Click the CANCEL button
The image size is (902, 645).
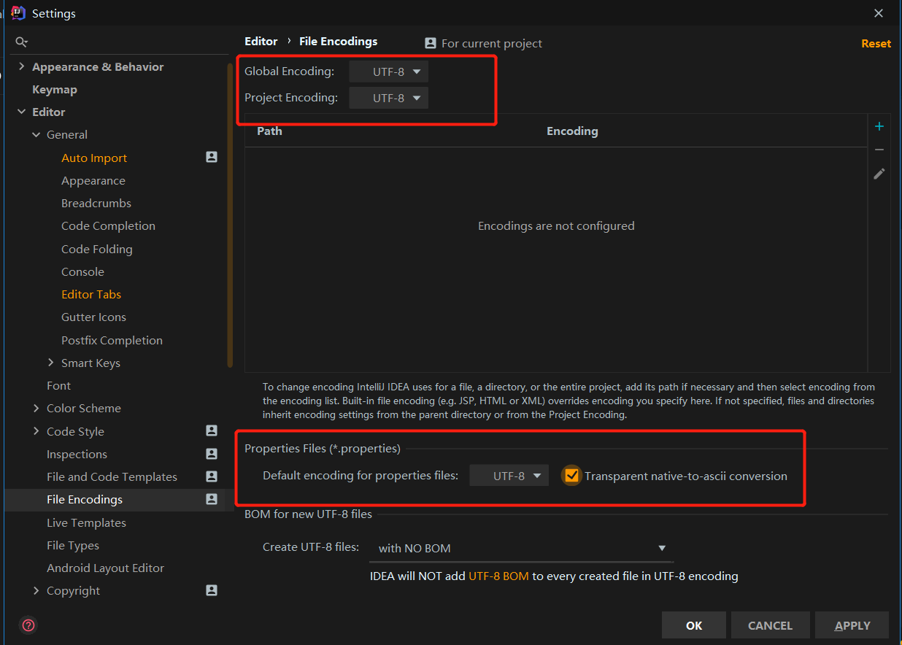(x=770, y=625)
